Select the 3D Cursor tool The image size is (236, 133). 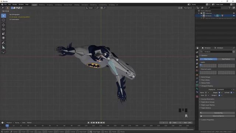(3, 20)
